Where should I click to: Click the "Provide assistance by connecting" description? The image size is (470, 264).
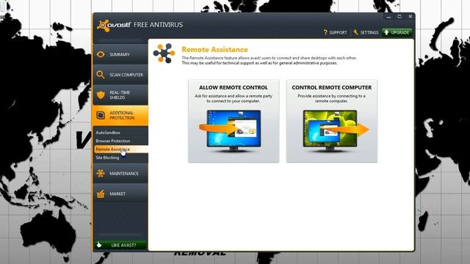point(331,98)
